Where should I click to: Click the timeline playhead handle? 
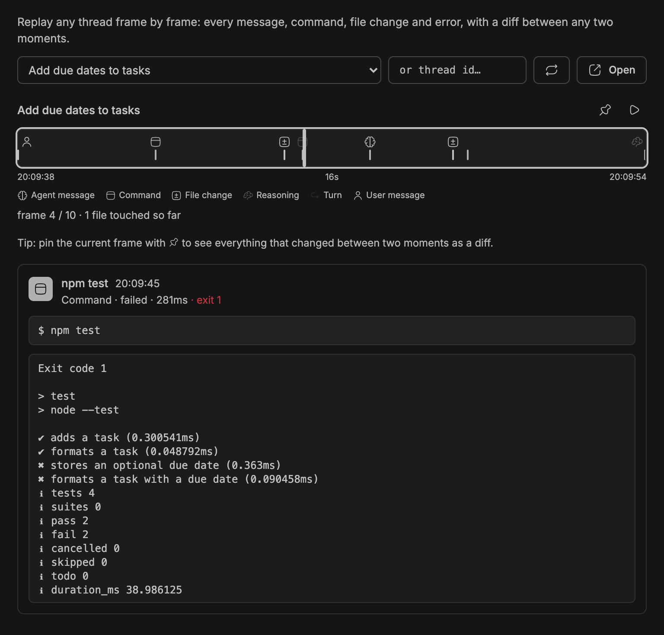pyautogui.click(x=304, y=148)
